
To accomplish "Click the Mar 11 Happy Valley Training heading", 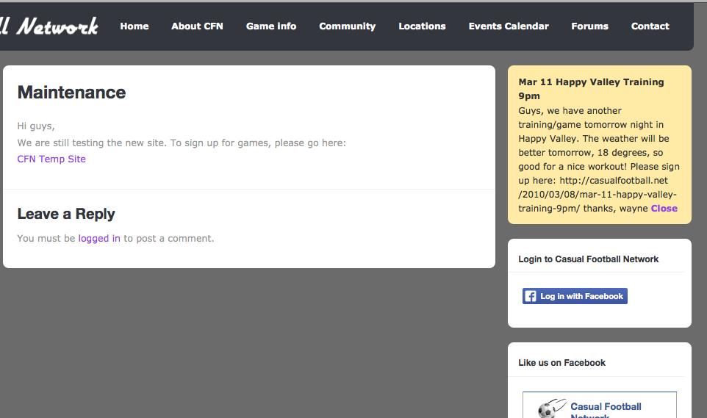I will pyautogui.click(x=591, y=89).
